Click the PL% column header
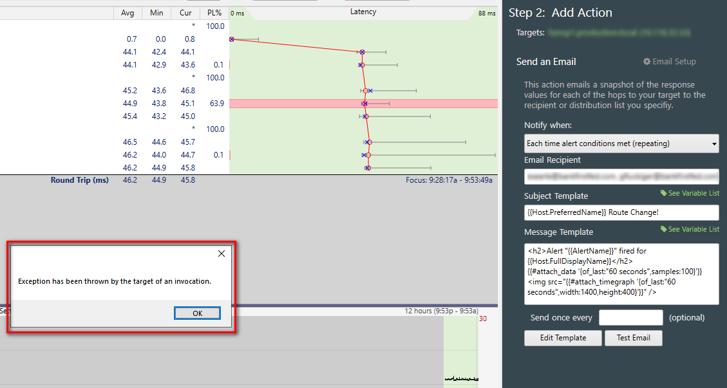Viewport: 727px width, 388px height. pos(214,13)
